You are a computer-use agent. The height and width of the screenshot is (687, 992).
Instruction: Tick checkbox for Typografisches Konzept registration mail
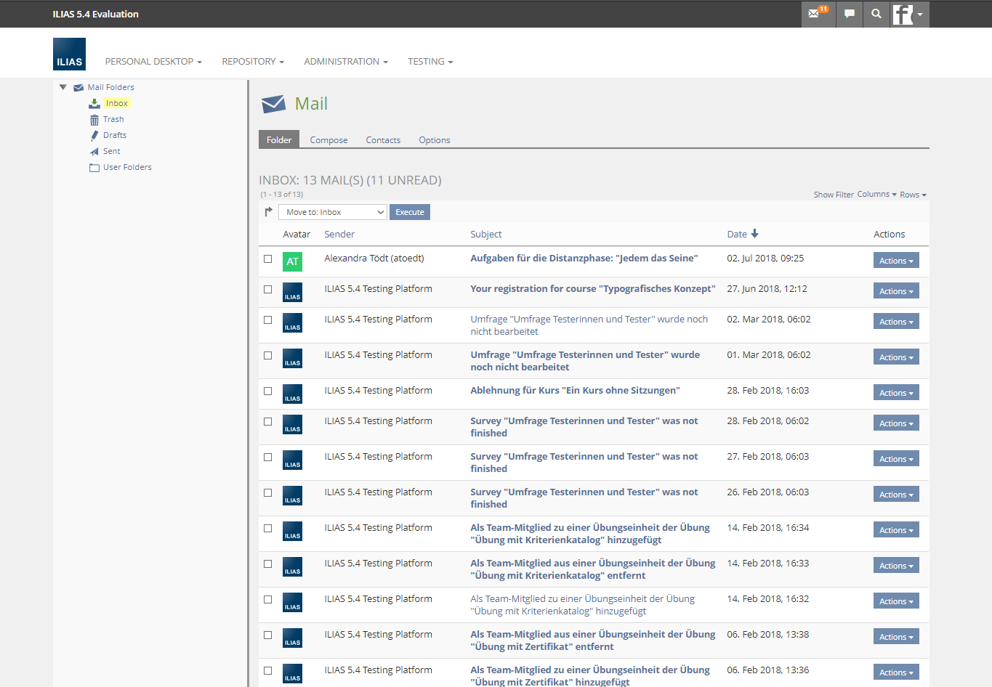pyautogui.click(x=268, y=290)
